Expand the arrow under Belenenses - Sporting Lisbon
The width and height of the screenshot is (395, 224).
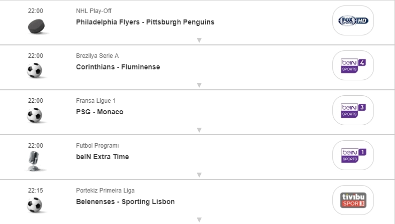(x=199, y=220)
